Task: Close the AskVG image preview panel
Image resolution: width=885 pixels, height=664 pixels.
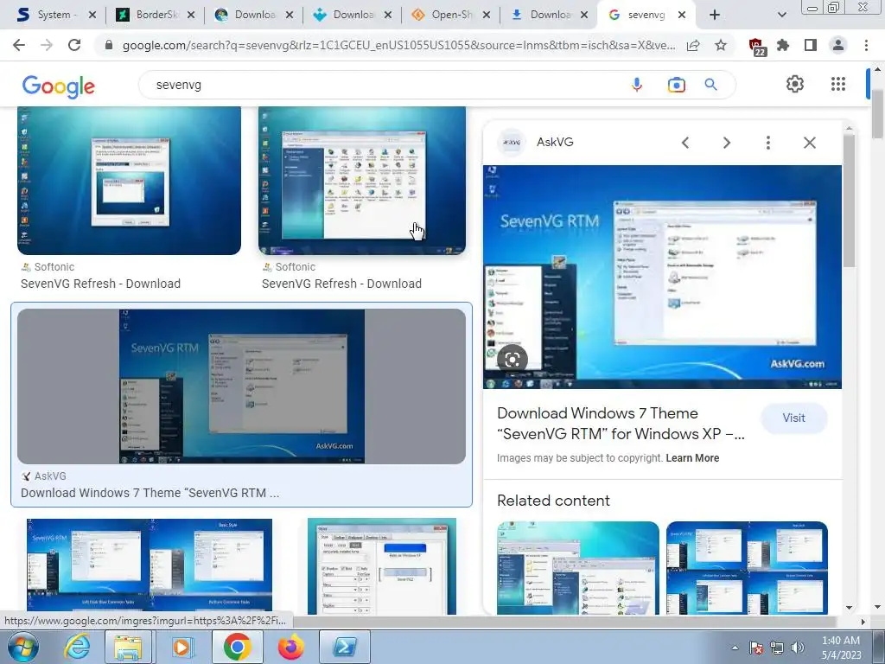Action: pyautogui.click(x=809, y=143)
